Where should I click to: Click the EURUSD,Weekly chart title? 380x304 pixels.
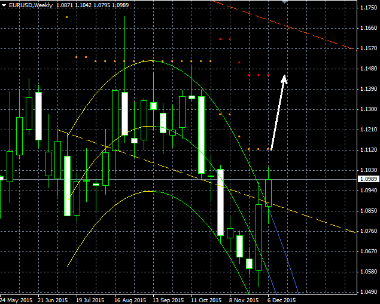(x=31, y=5)
